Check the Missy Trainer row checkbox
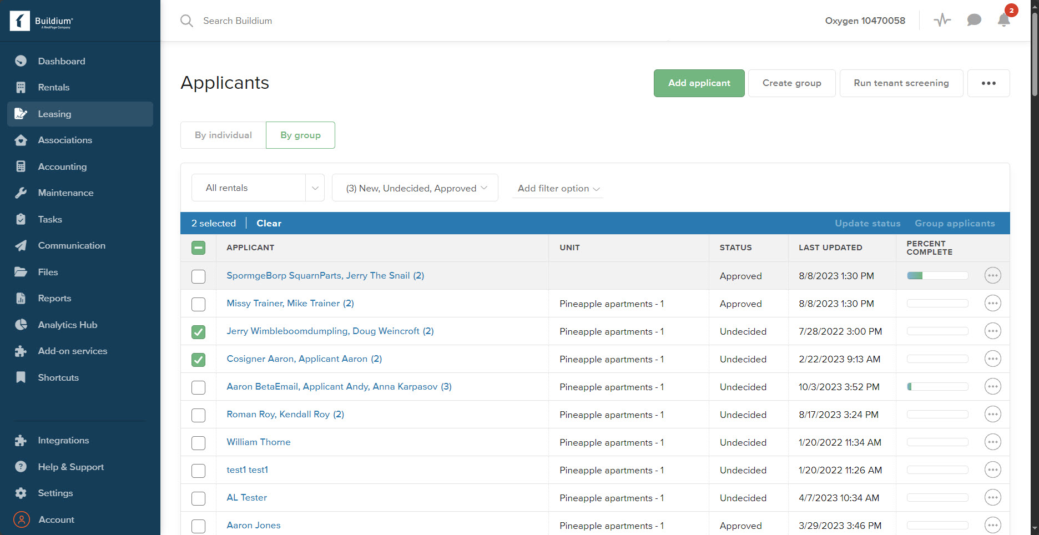Viewport: 1039px width, 535px height. click(x=198, y=304)
